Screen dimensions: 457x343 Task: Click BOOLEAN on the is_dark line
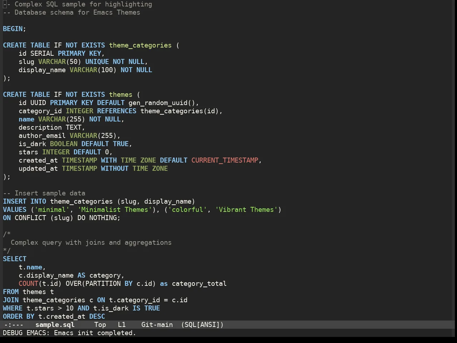(x=64, y=144)
